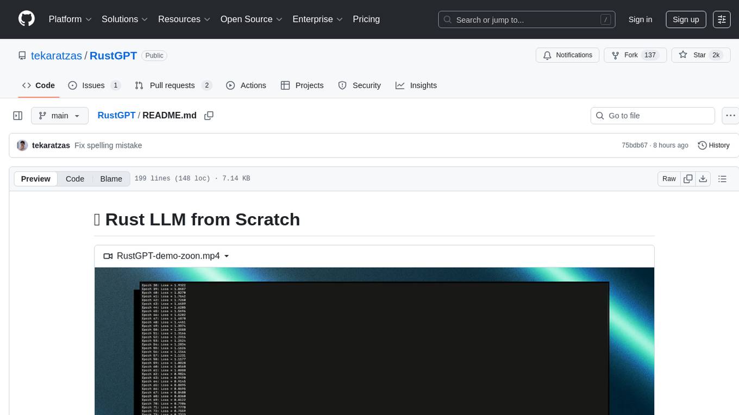Open the RustGPT repository link in title
The width and height of the screenshot is (739, 415).
tap(113, 55)
